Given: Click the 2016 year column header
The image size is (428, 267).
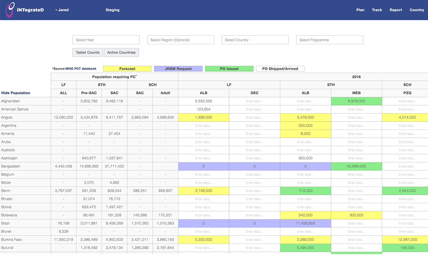Looking at the screenshot, I should pos(356,77).
